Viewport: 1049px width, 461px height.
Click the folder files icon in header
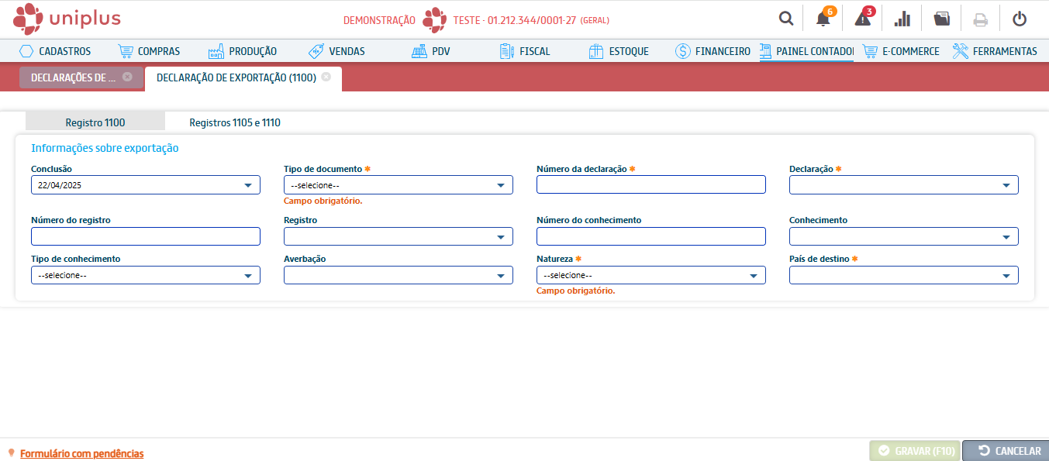tap(941, 19)
